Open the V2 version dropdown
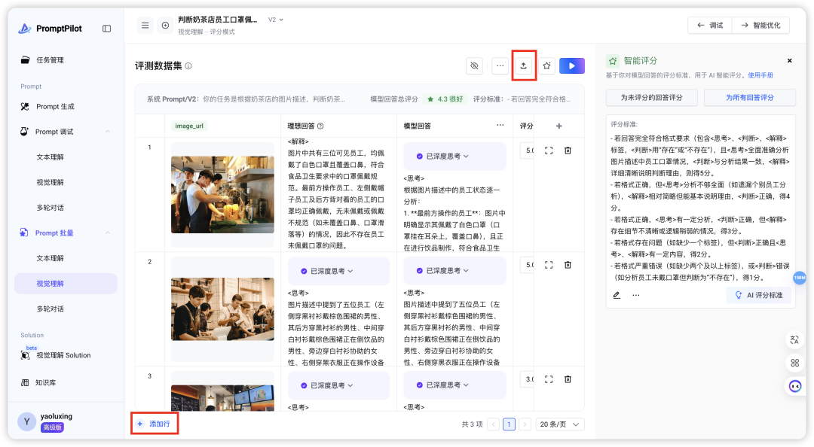This screenshot has width=814, height=447. click(276, 20)
